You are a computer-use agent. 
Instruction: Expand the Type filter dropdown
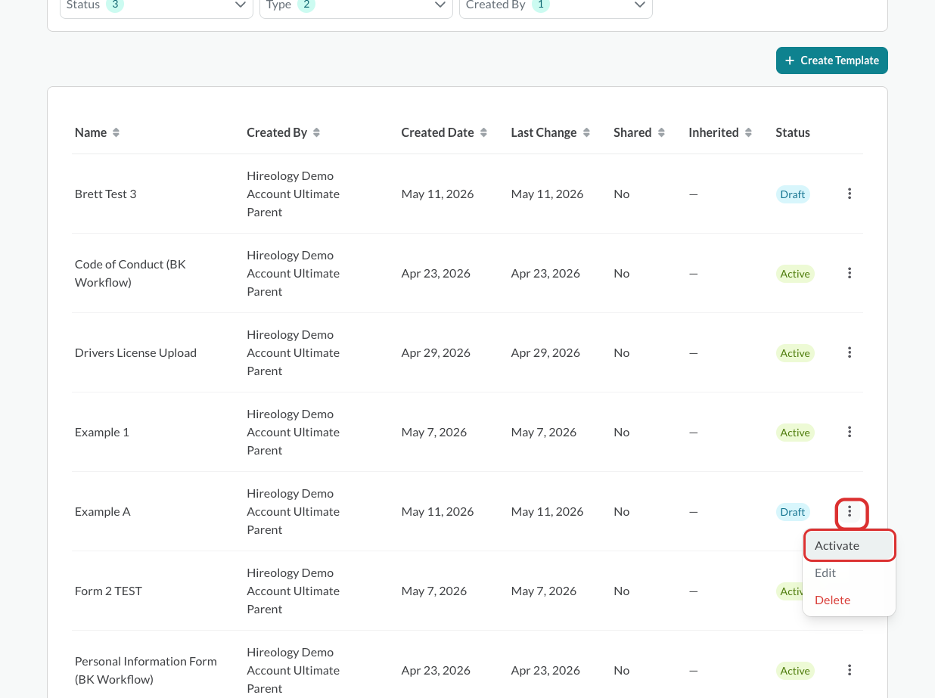coord(356,5)
